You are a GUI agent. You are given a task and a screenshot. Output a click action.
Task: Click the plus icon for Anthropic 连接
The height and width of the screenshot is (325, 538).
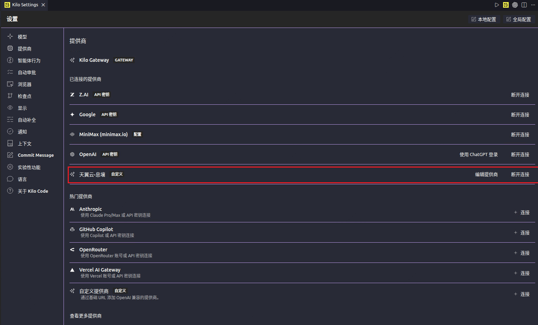(515, 212)
